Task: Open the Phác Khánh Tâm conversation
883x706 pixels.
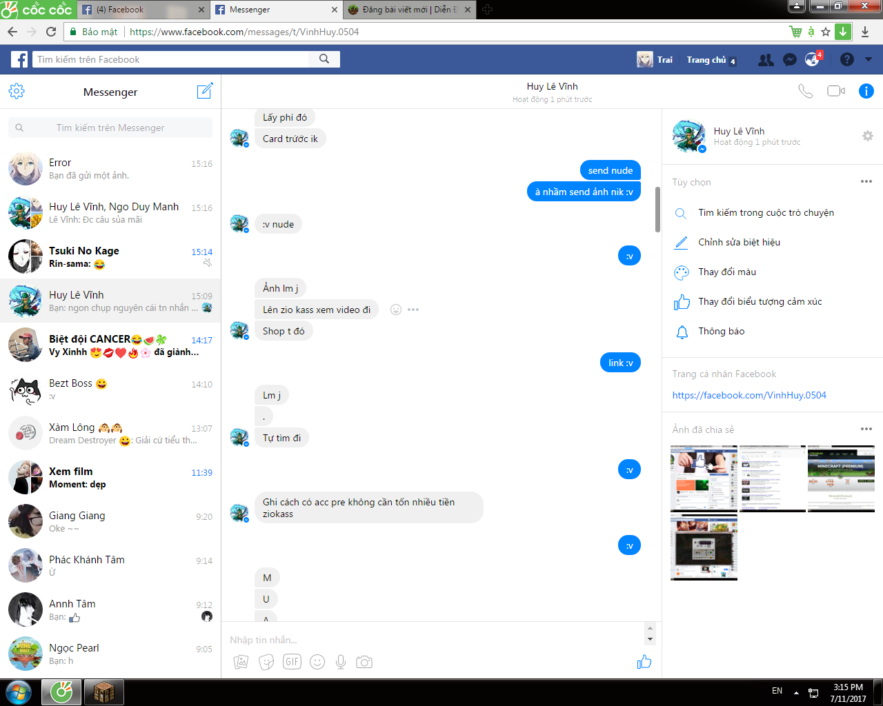Action: pyautogui.click(x=110, y=566)
